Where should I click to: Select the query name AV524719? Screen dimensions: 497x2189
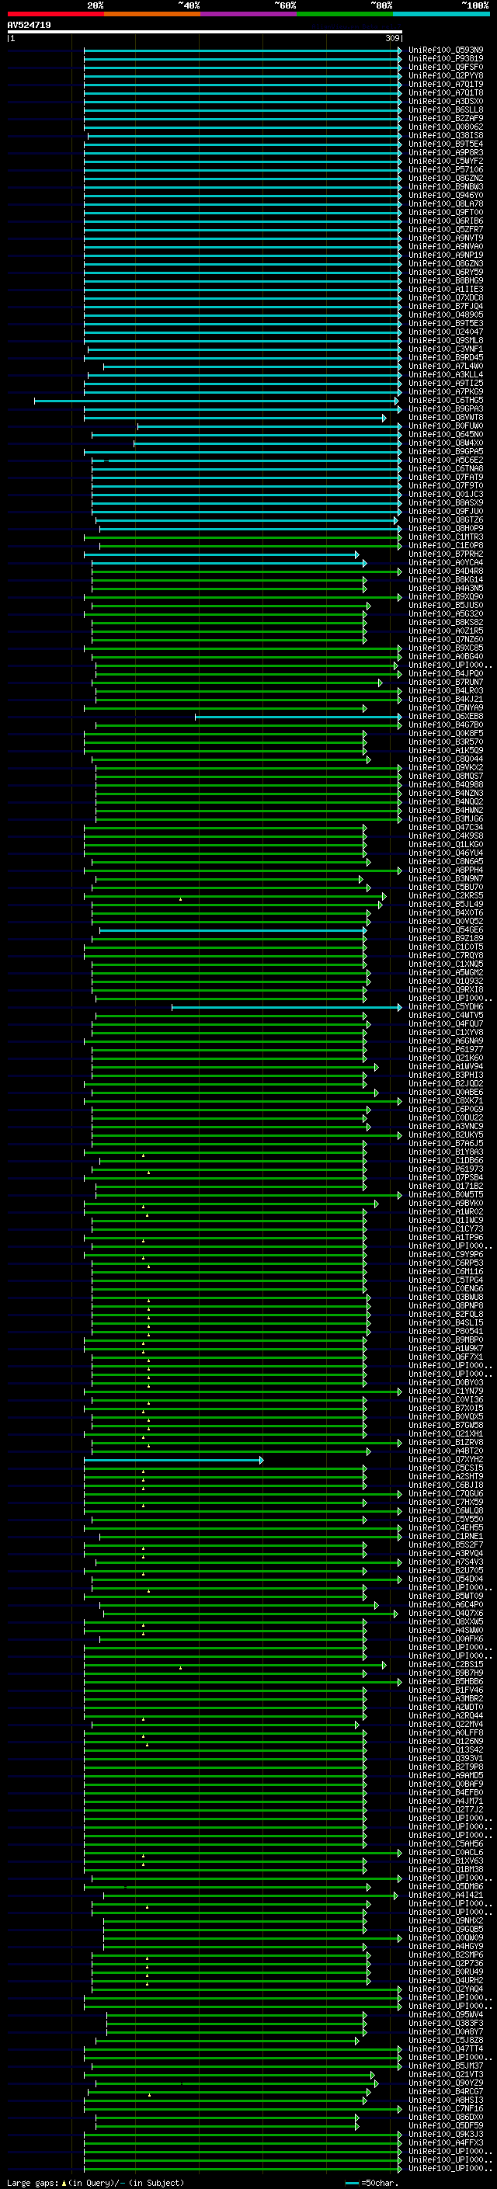coord(29,26)
